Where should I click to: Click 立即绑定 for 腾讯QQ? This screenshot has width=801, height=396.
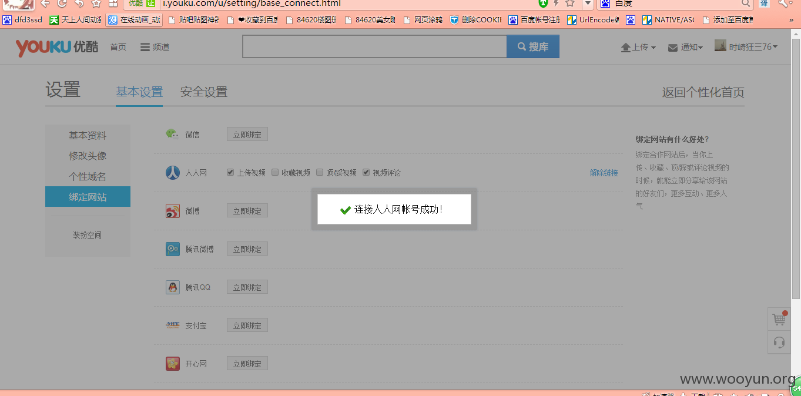tap(247, 287)
